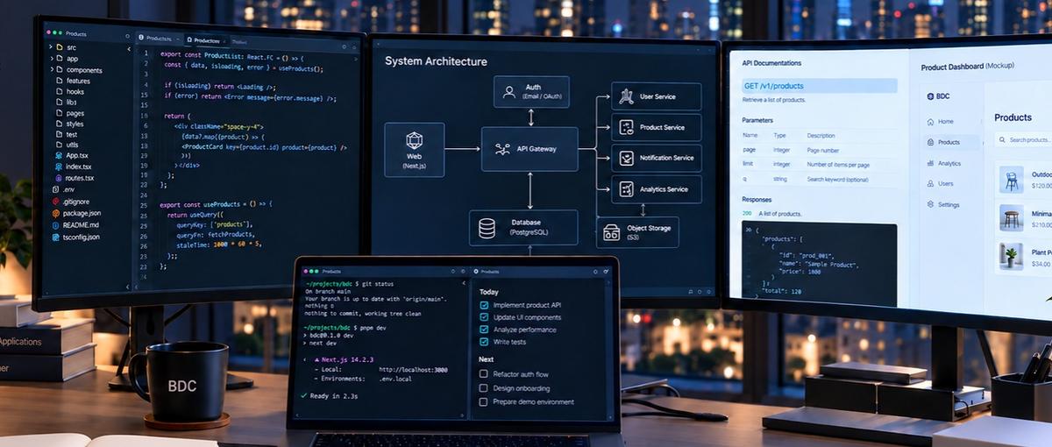
Task: Click the magnifier icon in product search box
Action: coord(1003,139)
